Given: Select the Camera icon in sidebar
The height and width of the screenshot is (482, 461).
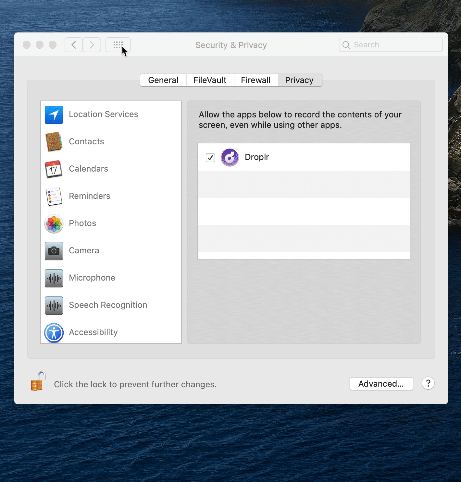Looking at the screenshot, I should click(54, 251).
